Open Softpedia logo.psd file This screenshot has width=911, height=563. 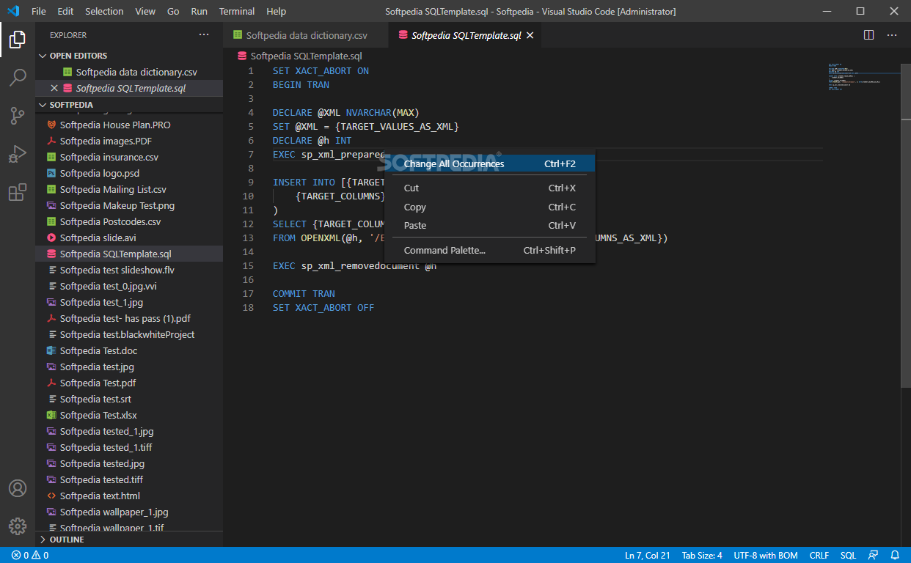point(128,173)
